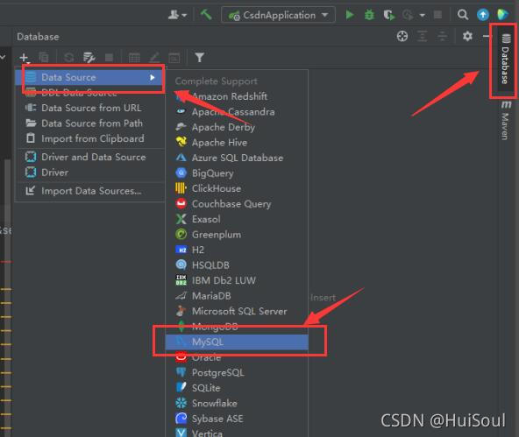
Task: Choose BigQuery data source
Action: click(x=237, y=173)
